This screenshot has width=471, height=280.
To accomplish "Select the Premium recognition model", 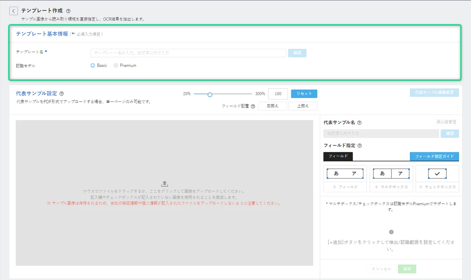I will [116, 66].
